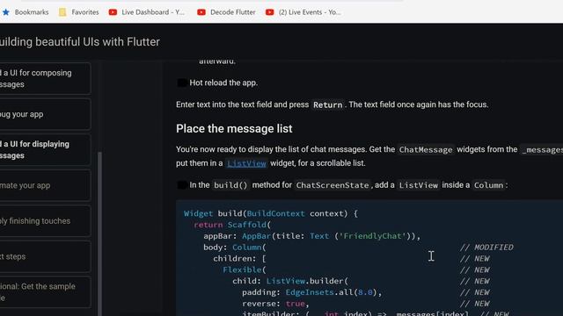
Task: Click 'ListView.builder(' code line
Action: tap(290, 281)
